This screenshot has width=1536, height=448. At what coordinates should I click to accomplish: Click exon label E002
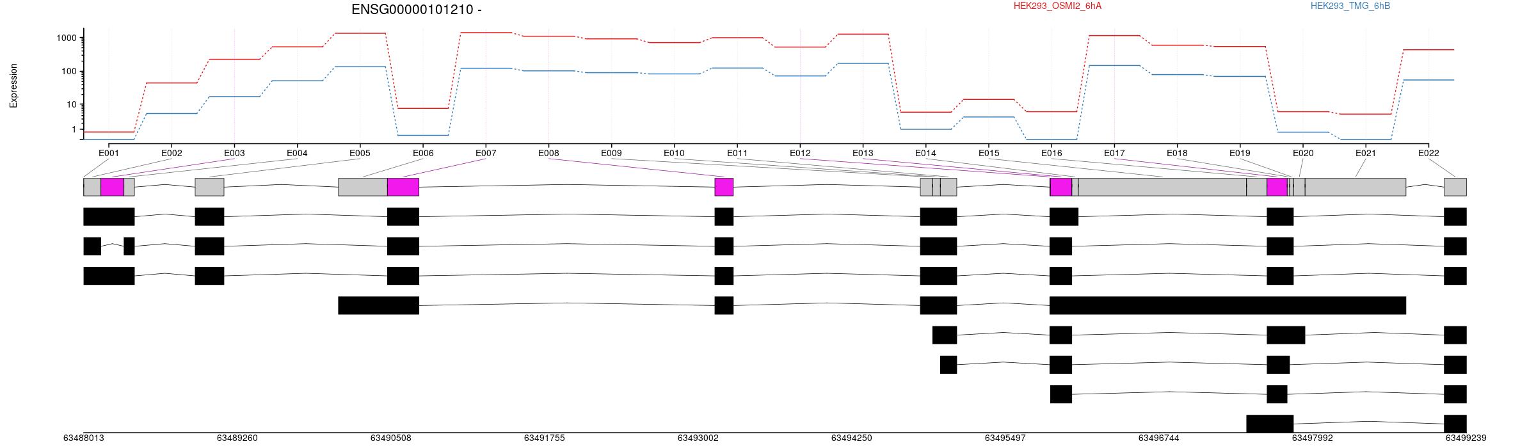(x=172, y=153)
